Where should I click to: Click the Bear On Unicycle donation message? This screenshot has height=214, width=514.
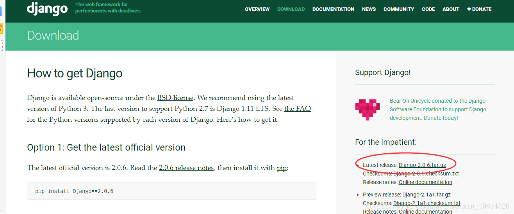pos(438,109)
